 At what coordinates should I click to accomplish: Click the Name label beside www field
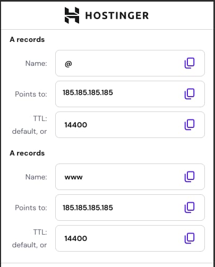point(36,177)
